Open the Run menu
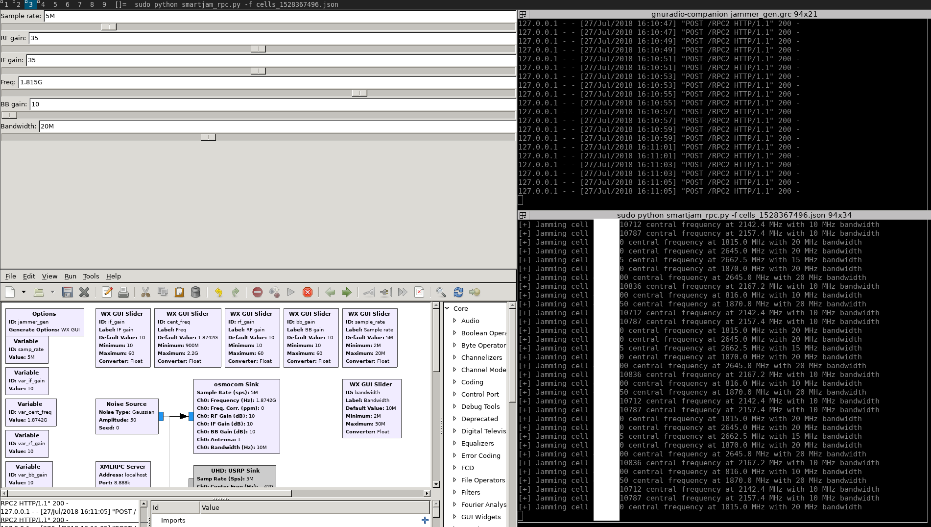931x527 pixels. tap(71, 276)
